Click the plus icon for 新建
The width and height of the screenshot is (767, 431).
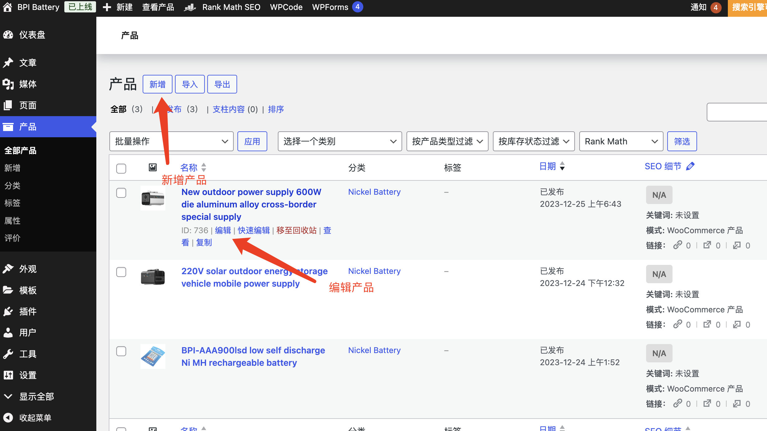point(107,7)
